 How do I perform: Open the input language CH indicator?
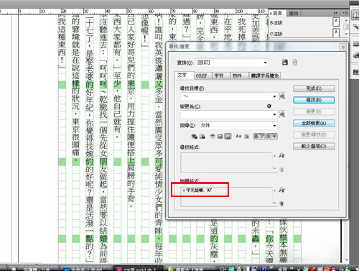[223, 269]
